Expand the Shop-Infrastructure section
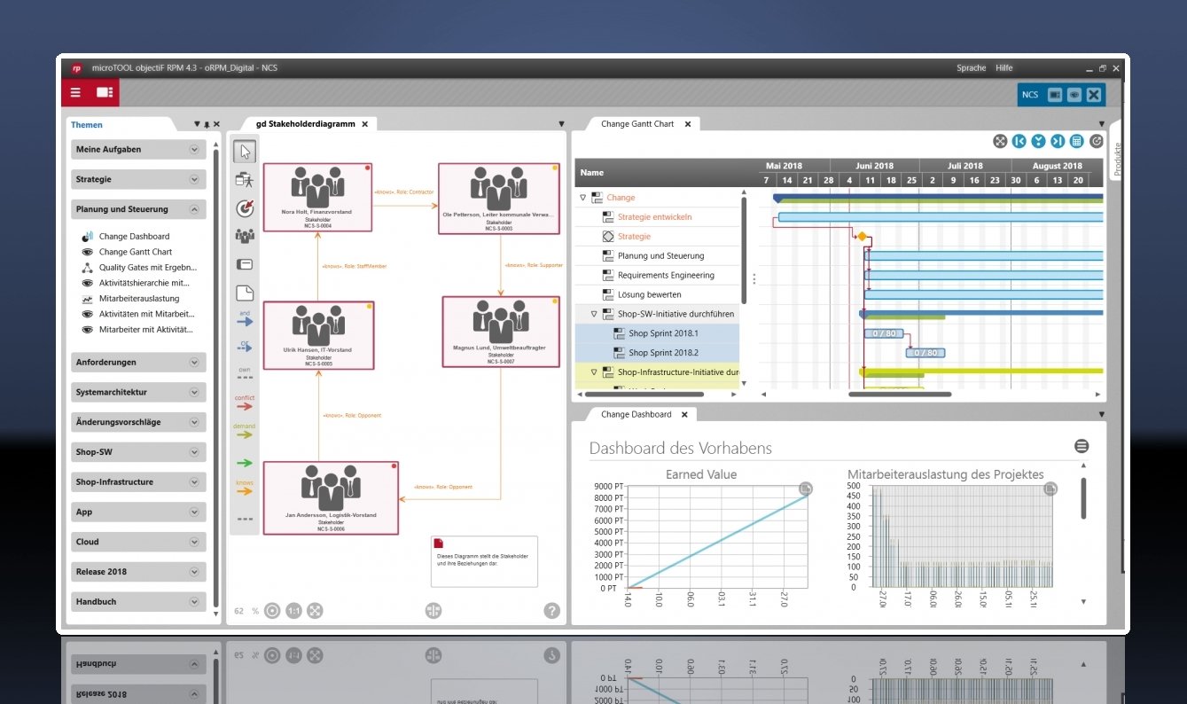This screenshot has height=704, width=1187. [194, 482]
